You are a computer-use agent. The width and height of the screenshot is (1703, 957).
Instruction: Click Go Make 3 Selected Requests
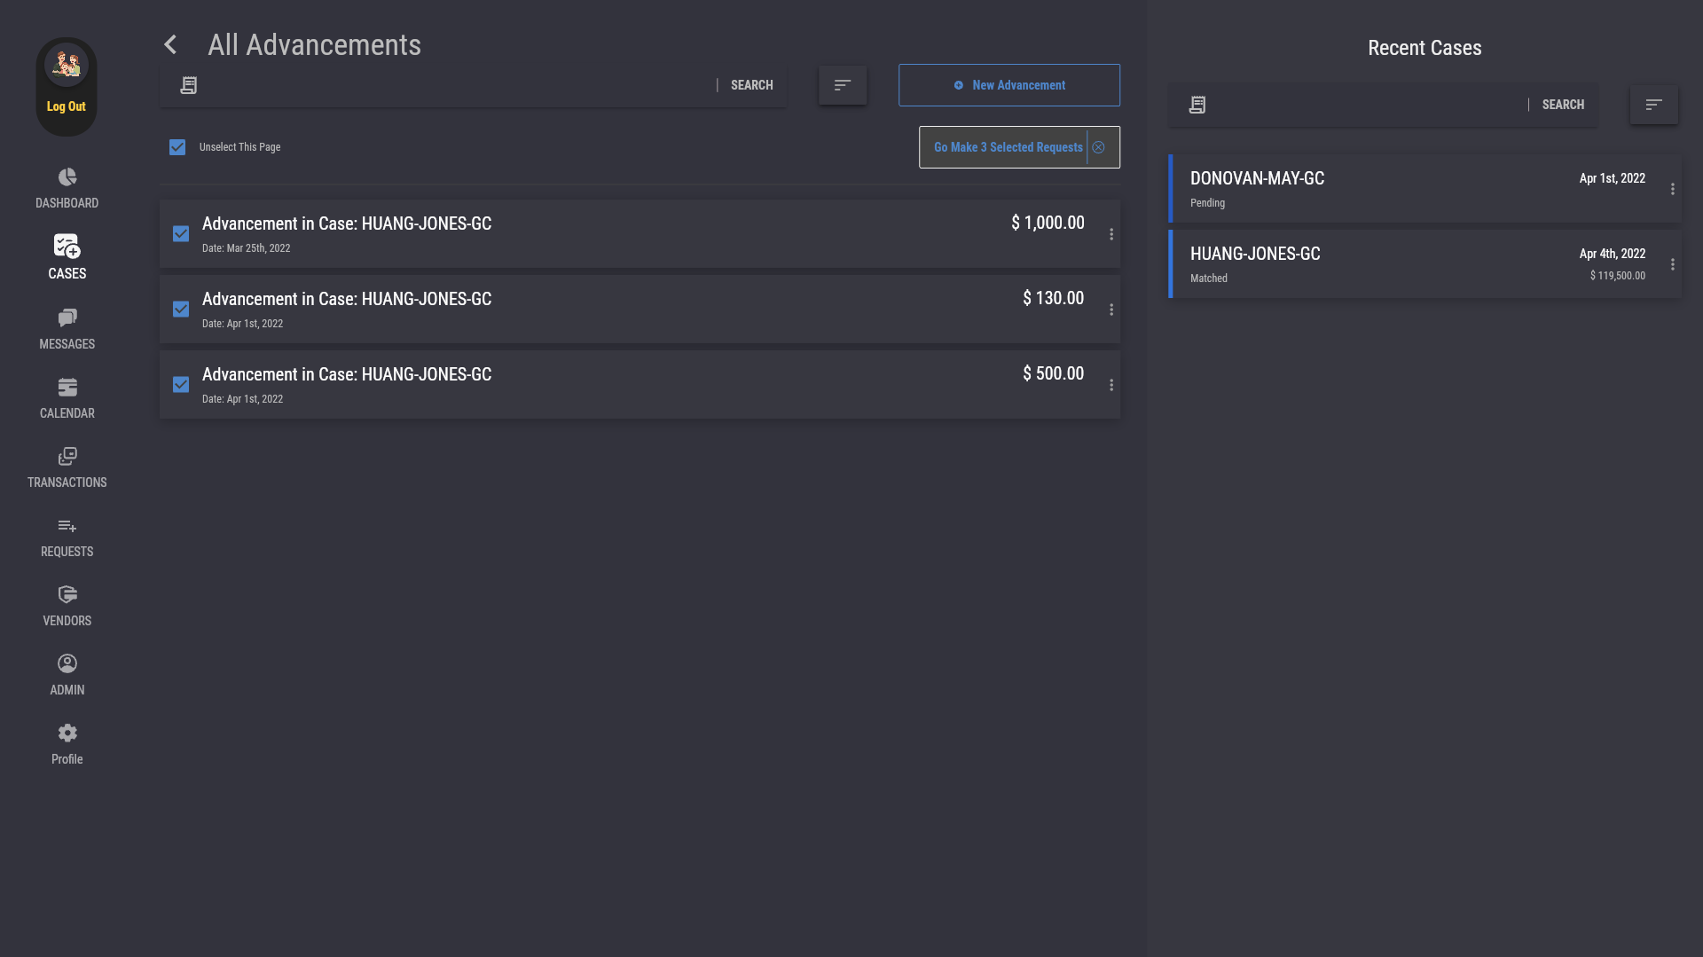pos(1008,147)
